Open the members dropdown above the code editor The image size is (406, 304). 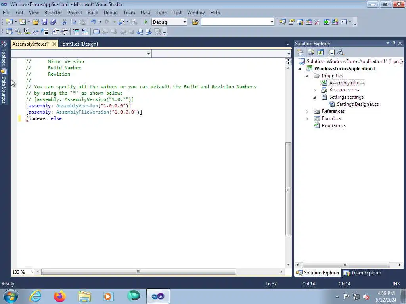coord(289,54)
